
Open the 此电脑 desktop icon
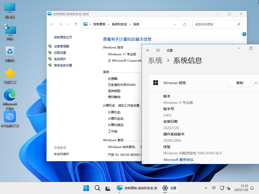(10, 11)
